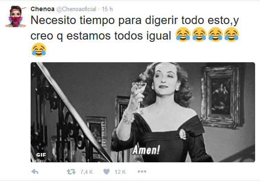Click the @Chenoaoficial handle

point(76,9)
